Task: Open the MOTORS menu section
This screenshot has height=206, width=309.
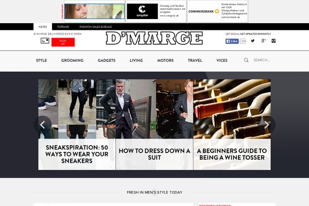Action: (165, 60)
